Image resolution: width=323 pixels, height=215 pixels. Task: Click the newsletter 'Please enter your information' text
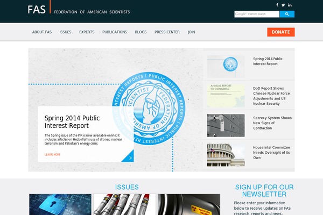(x=262, y=208)
